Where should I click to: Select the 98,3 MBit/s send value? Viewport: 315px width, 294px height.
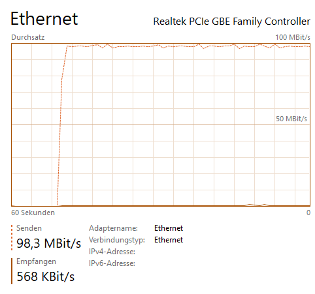[x=49, y=243]
